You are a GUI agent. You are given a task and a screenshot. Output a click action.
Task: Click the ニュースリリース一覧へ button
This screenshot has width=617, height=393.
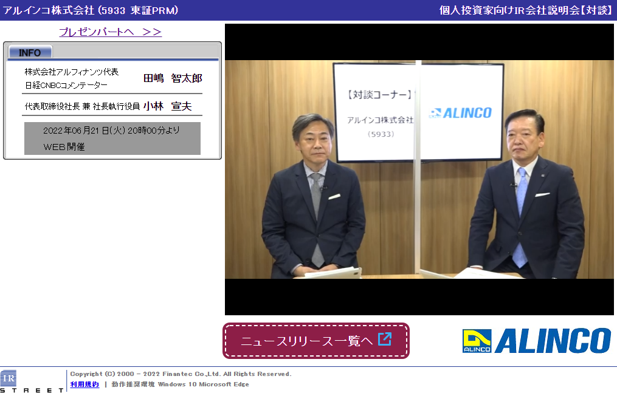pyautogui.click(x=316, y=341)
